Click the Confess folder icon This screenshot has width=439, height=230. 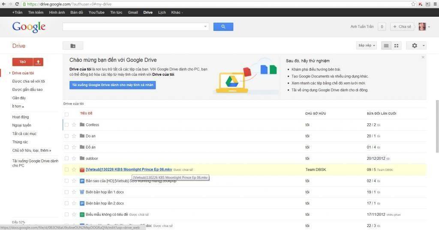tap(82, 125)
